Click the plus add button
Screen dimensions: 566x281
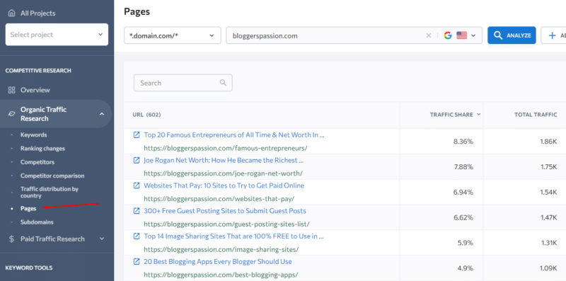click(553, 35)
